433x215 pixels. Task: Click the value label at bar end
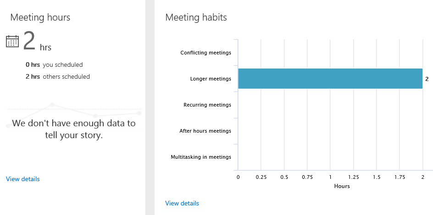coord(427,79)
